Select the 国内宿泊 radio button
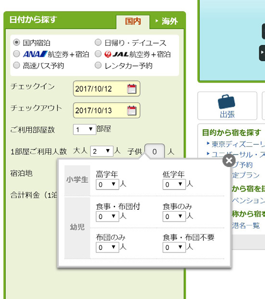The image size is (265, 299). 16,42
